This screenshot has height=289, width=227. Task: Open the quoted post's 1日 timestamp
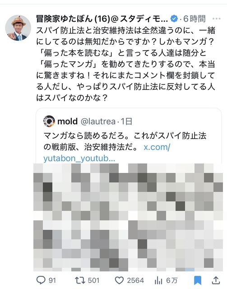click(x=126, y=121)
